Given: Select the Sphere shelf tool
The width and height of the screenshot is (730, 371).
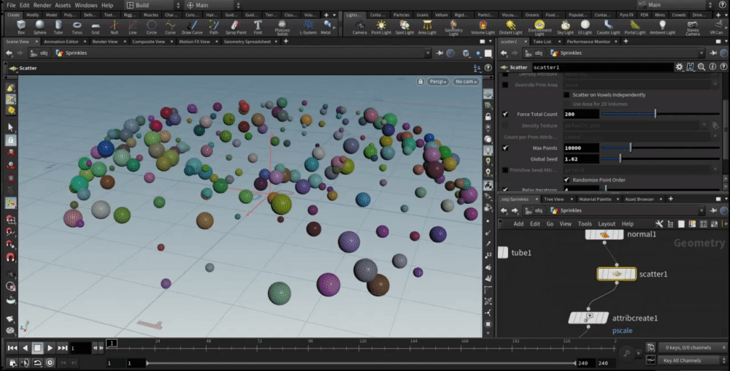Looking at the screenshot, I should point(39,28).
